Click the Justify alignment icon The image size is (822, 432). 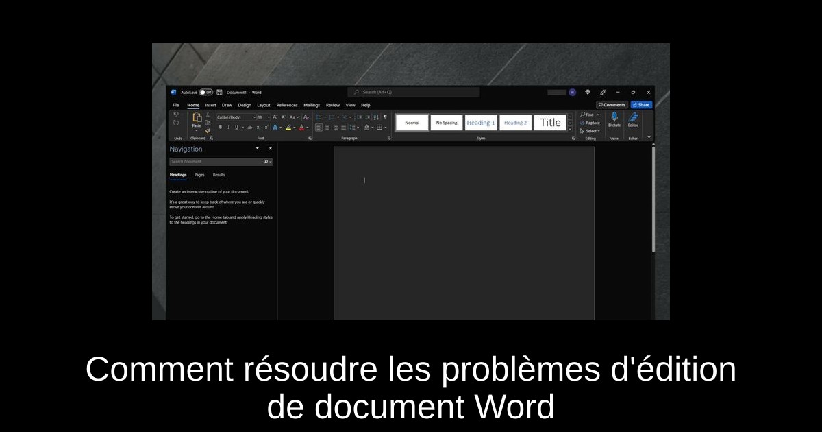pyautogui.click(x=343, y=128)
